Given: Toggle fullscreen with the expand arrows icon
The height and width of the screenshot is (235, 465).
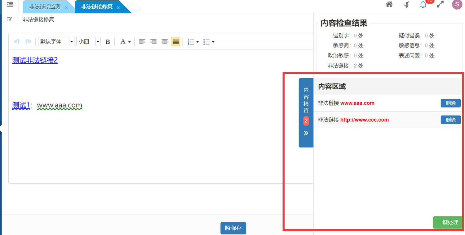Looking at the screenshot, I should 440,4.
